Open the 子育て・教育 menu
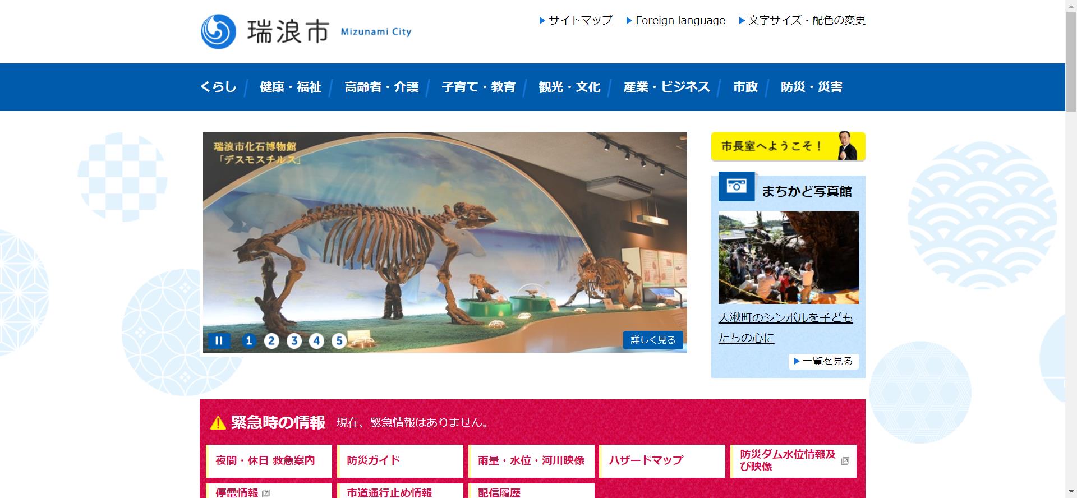Image resolution: width=1077 pixels, height=498 pixels. pos(478,87)
